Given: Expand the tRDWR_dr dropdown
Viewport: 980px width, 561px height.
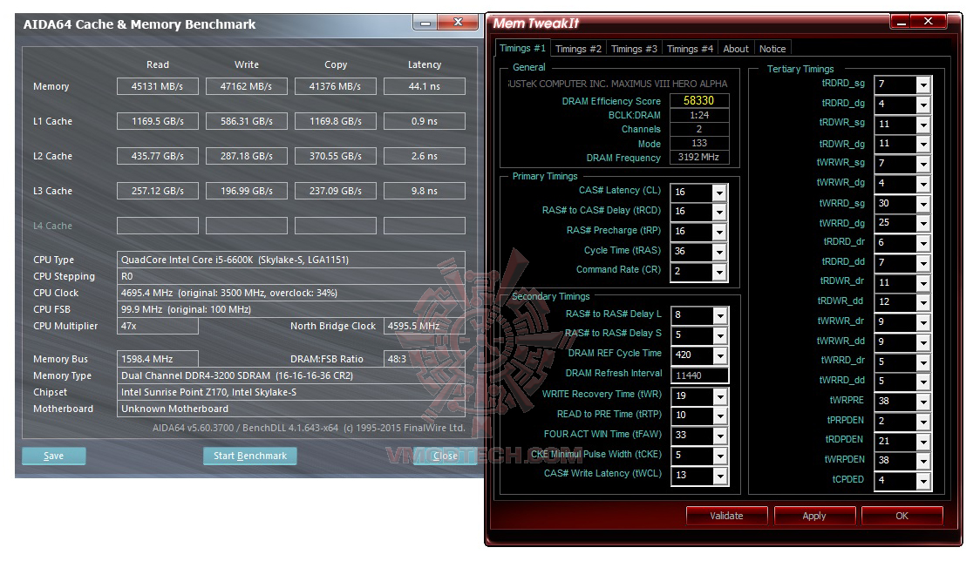Looking at the screenshot, I should click(923, 283).
